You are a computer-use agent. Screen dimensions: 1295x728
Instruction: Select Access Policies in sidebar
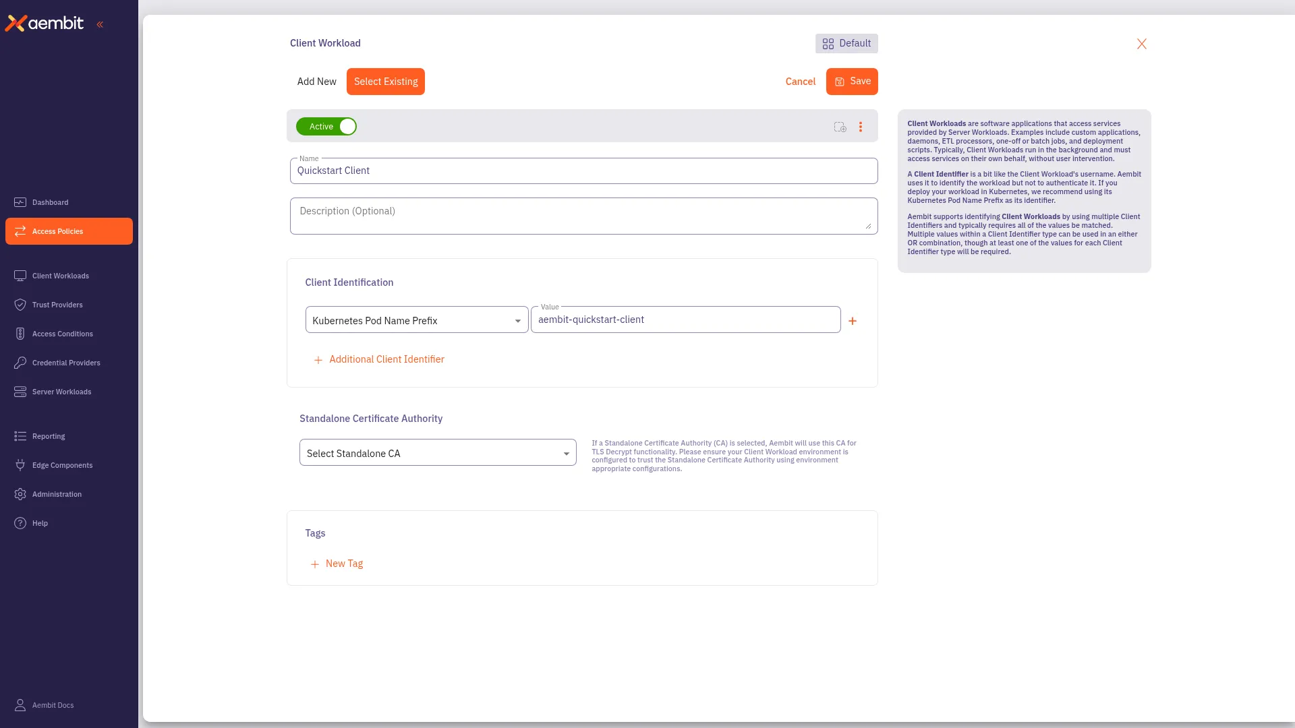coord(69,231)
